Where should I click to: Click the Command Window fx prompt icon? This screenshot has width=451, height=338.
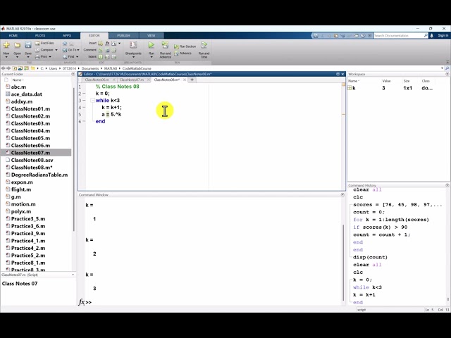(82, 302)
